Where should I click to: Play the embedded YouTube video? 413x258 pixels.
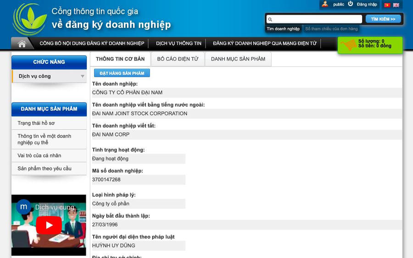coord(49,225)
